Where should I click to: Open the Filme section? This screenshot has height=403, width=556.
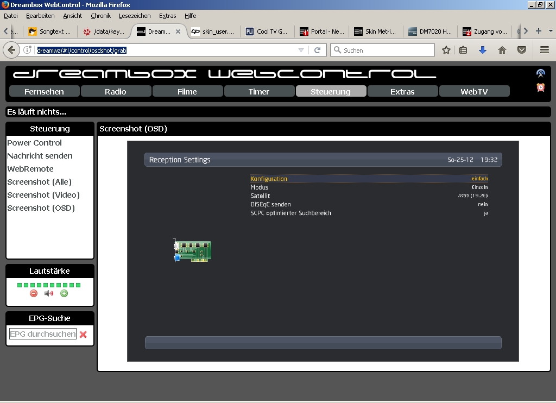coord(187,92)
